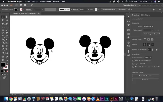Select the Scale tool

coord(7,36)
